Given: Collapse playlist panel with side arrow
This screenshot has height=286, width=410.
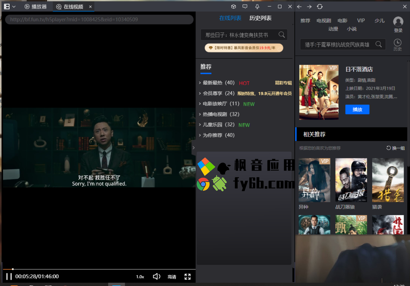Looking at the screenshot, I should click(194, 148).
